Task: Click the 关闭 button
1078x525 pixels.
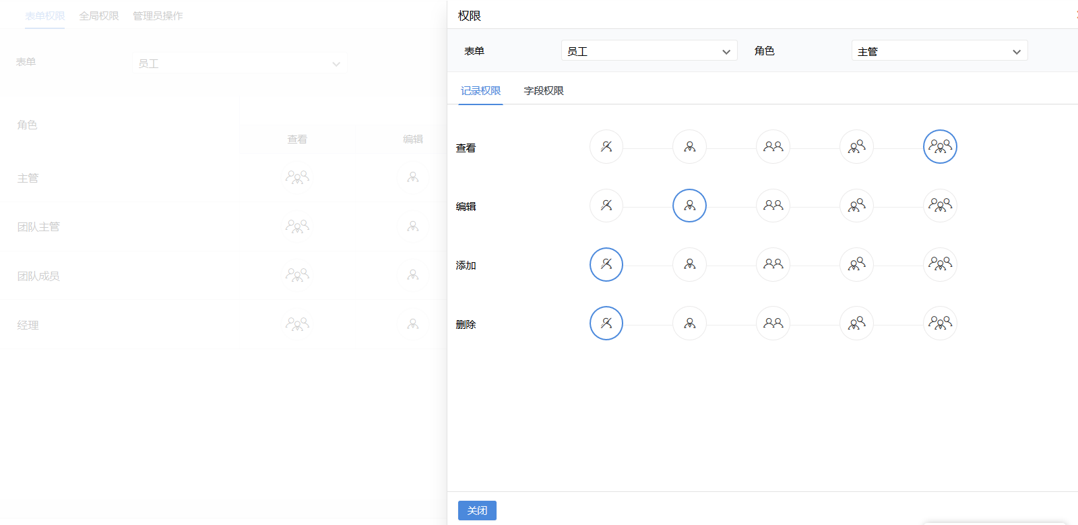Action: (477, 510)
